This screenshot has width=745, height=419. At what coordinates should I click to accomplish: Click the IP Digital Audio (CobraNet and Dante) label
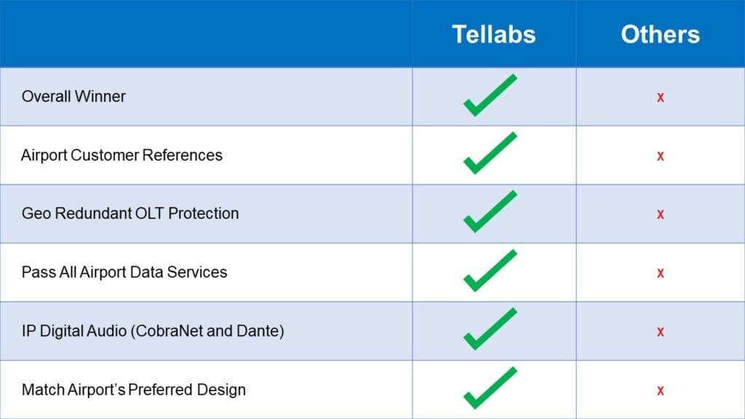(153, 331)
